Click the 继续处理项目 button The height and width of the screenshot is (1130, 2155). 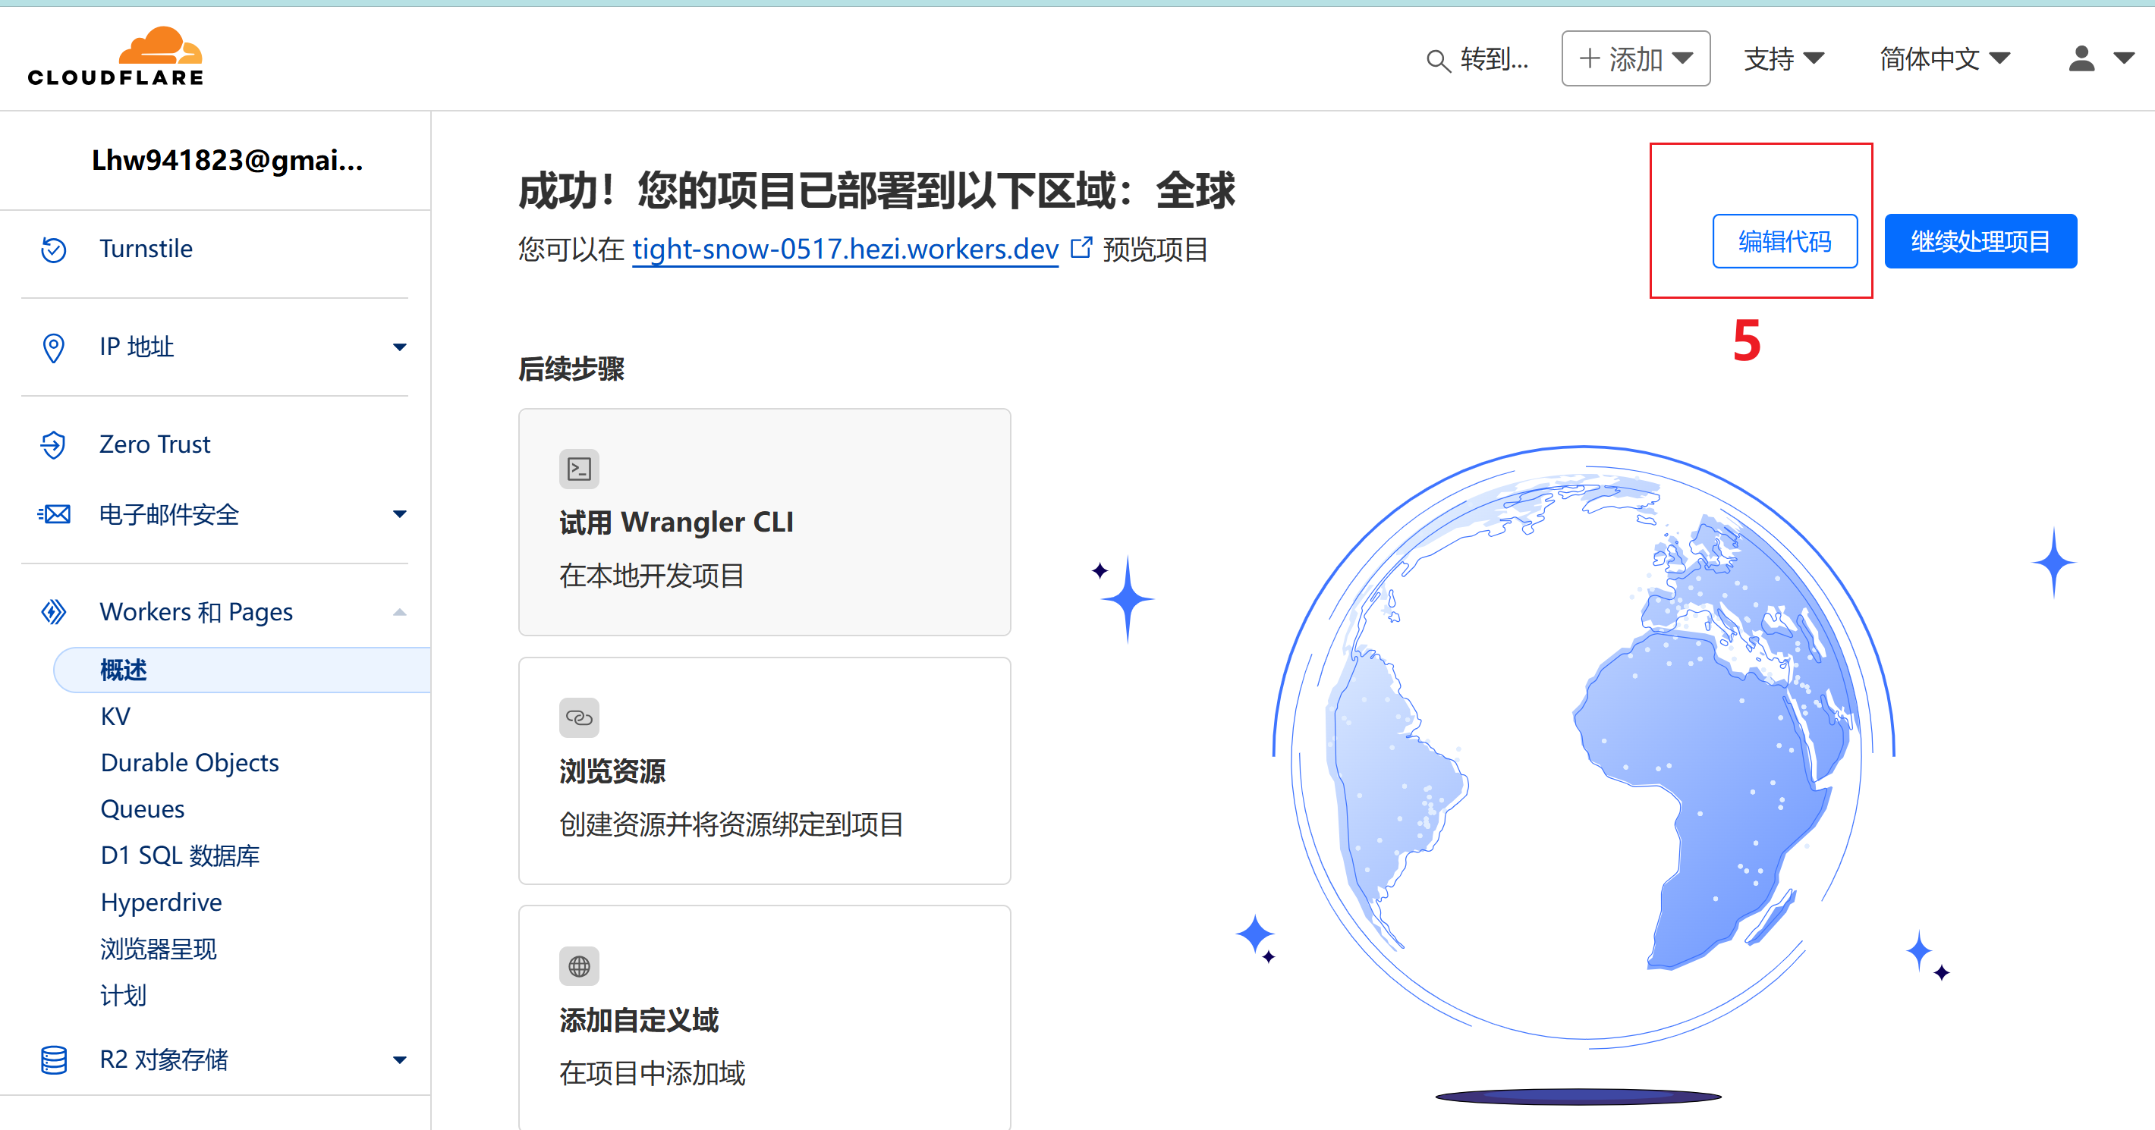[x=1980, y=242]
